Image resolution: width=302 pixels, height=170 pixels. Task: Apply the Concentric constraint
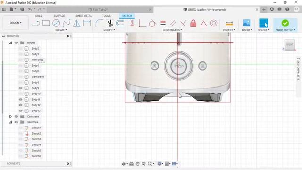click(x=214, y=23)
